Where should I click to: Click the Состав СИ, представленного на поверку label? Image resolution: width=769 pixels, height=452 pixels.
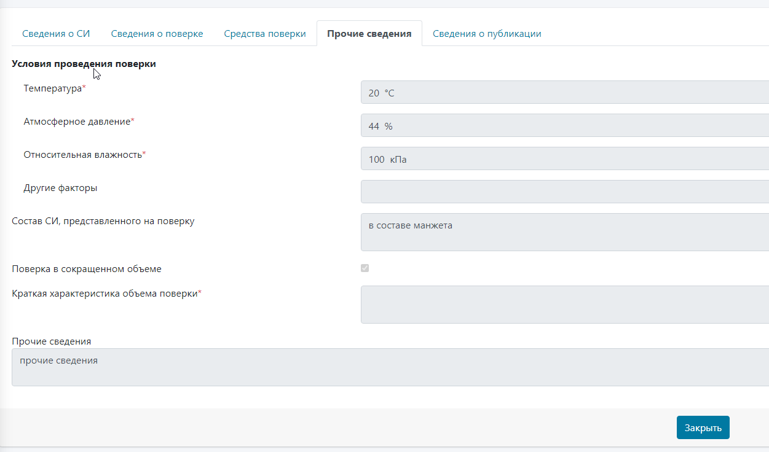tap(103, 221)
